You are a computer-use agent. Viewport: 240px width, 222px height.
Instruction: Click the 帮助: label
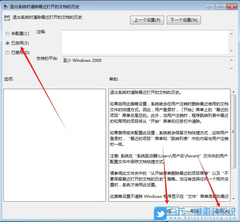tap(114, 79)
